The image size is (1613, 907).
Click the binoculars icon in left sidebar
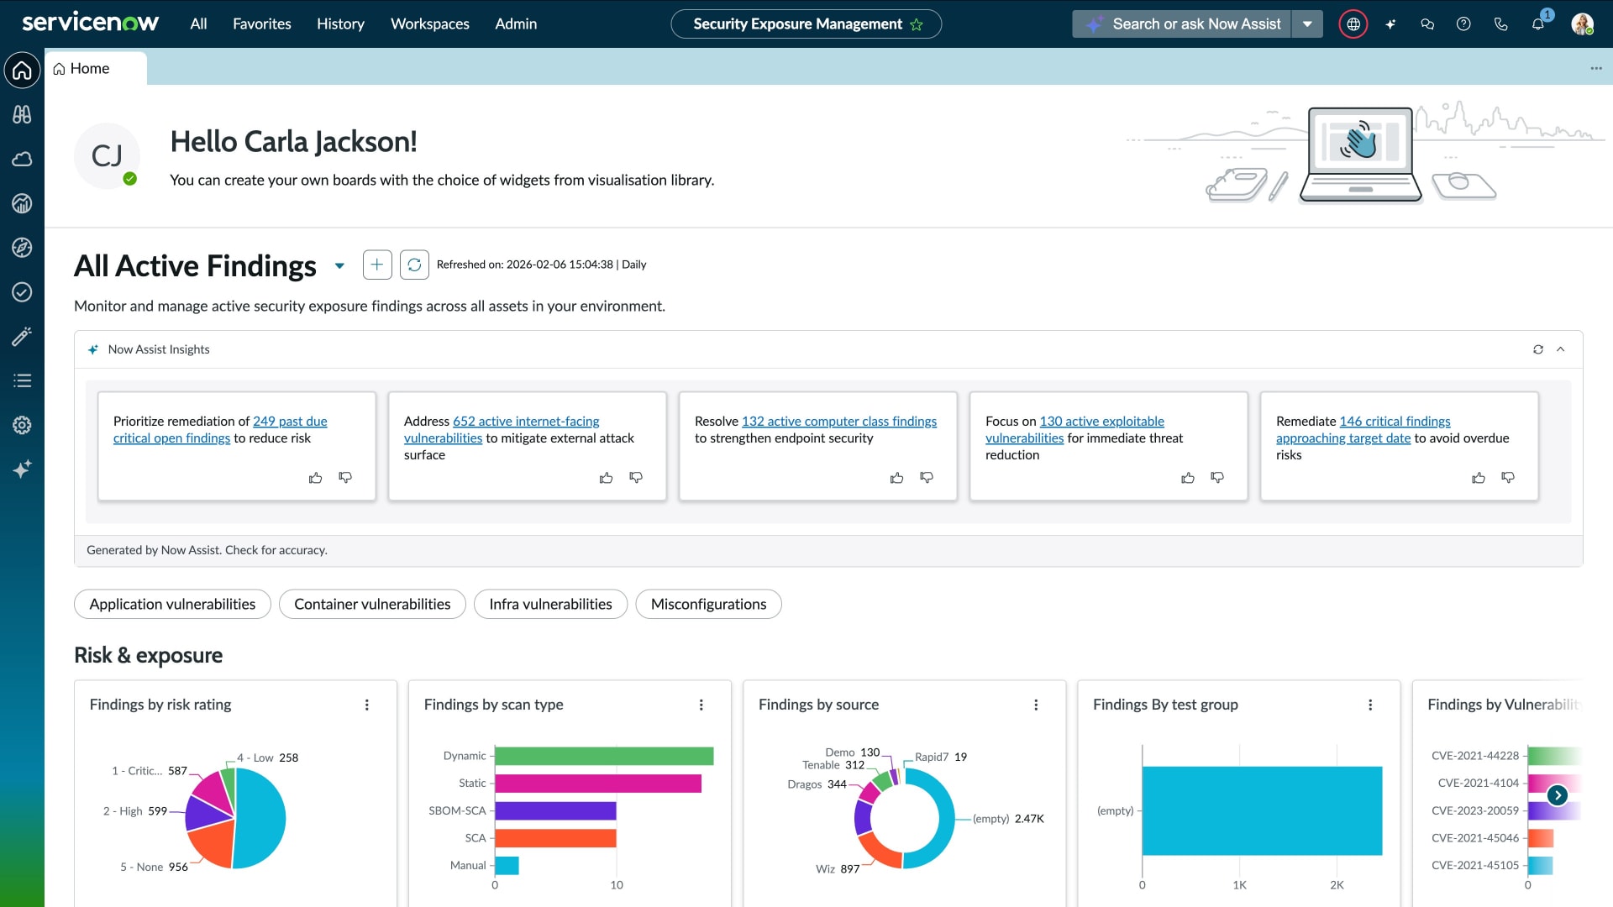coord(22,114)
